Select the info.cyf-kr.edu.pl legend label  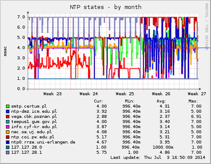click(x=34, y=127)
